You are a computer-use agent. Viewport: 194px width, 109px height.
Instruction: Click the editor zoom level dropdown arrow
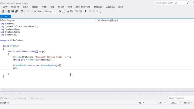tap(1, 90)
